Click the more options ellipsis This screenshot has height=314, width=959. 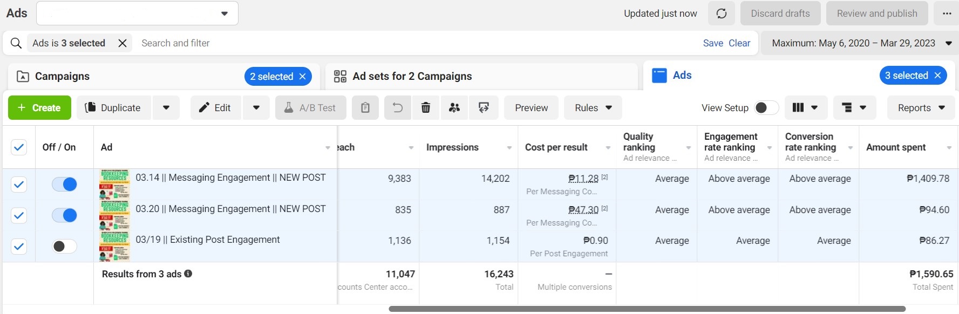(x=947, y=13)
